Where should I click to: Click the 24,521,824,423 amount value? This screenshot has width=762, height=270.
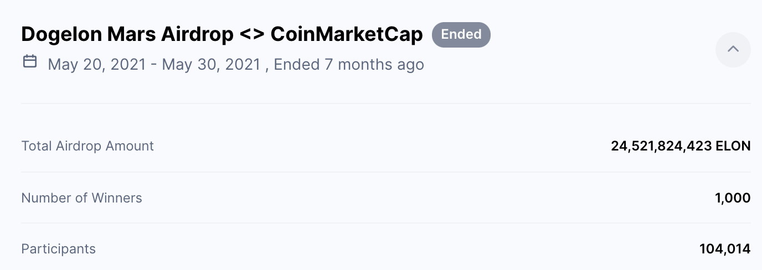[661, 146]
